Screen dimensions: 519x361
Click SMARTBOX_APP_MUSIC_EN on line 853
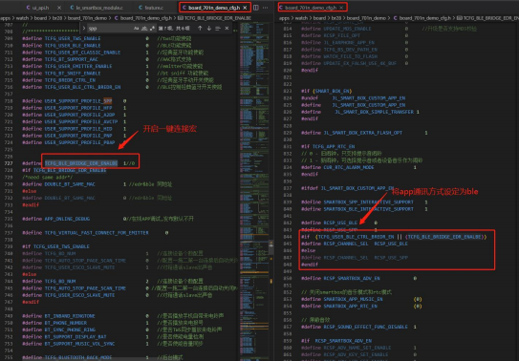[354, 299]
